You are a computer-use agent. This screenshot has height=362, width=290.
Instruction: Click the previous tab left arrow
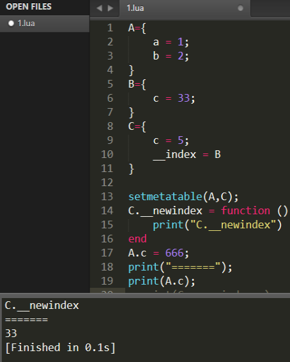[x=99, y=8]
